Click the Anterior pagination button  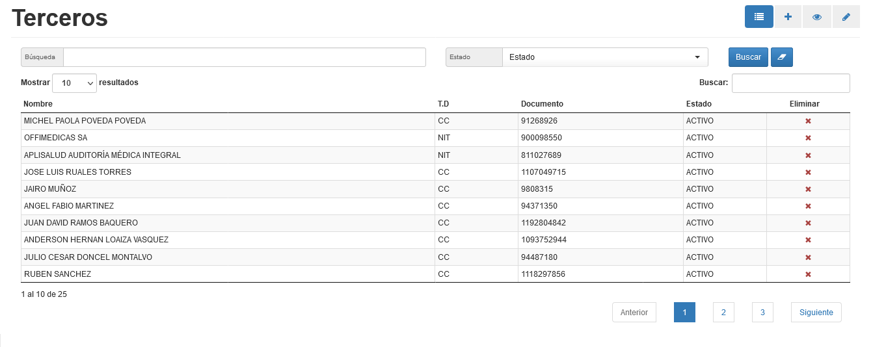coord(634,313)
